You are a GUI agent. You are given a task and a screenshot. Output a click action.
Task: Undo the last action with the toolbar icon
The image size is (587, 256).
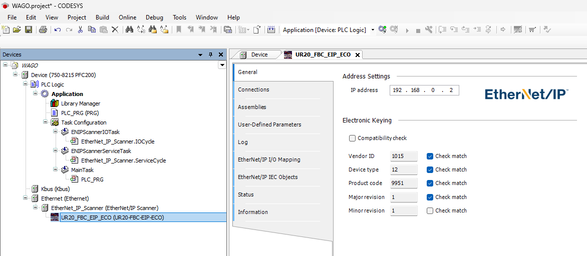coord(57,29)
